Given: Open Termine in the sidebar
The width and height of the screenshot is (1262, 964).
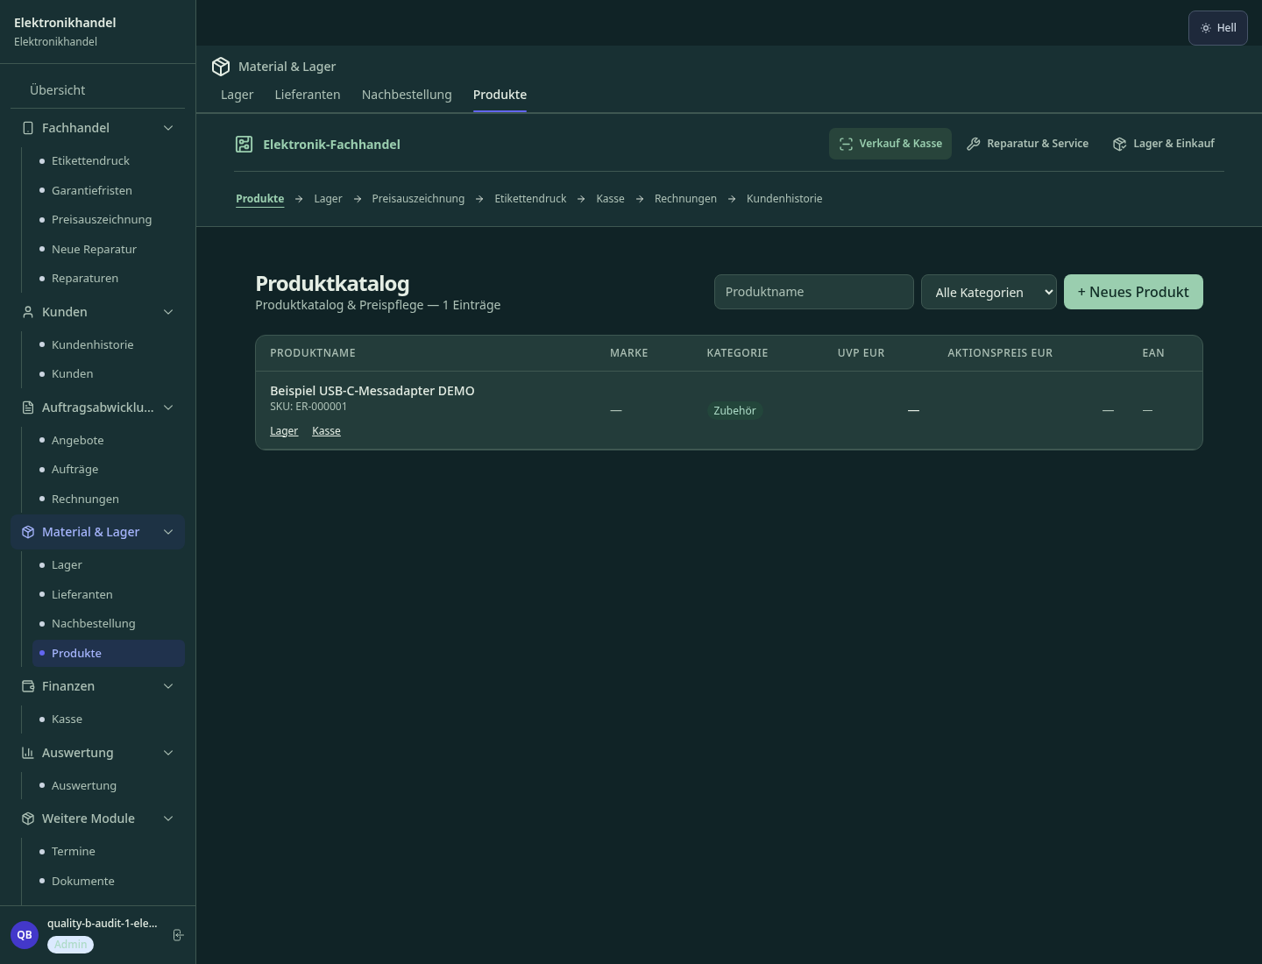Looking at the screenshot, I should 109,852.
